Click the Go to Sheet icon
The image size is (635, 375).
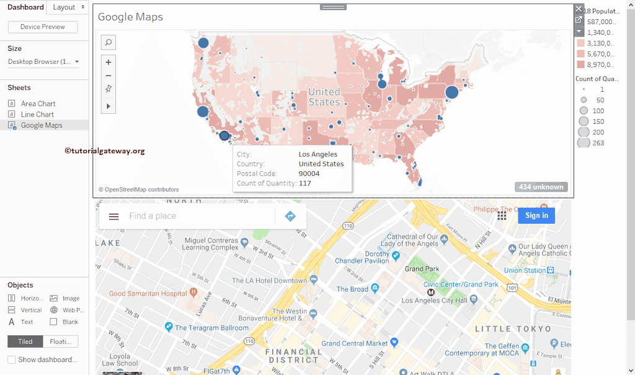(x=579, y=20)
